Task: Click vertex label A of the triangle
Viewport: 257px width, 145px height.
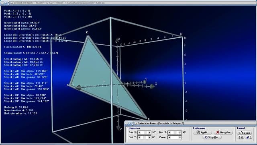Action: (68, 85)
